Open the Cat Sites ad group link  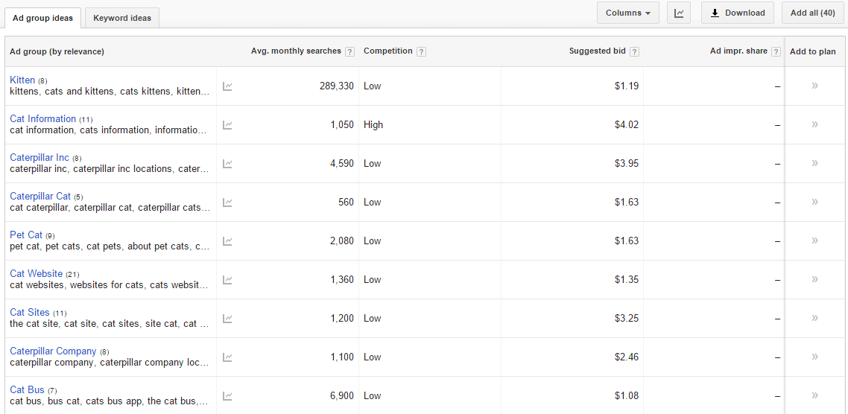tap(29, 312)
